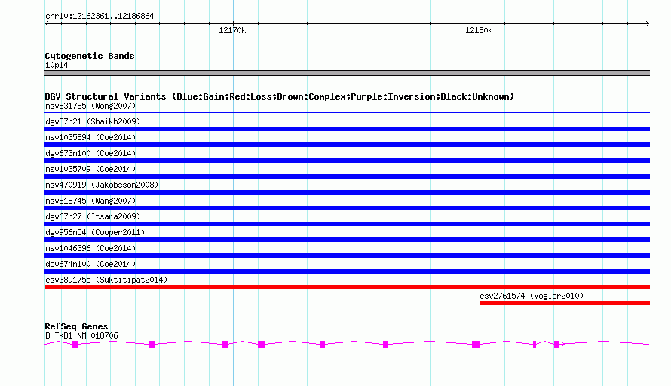Select the red loss bar under esv3891755
671x386 pixels.
(347, 287)
